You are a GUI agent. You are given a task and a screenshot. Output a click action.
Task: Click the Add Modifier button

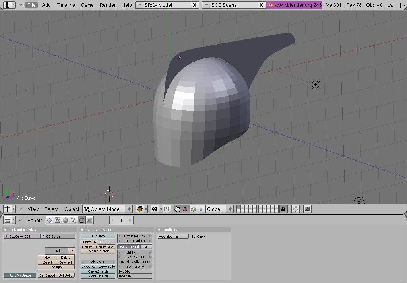[x=172, y=236]
